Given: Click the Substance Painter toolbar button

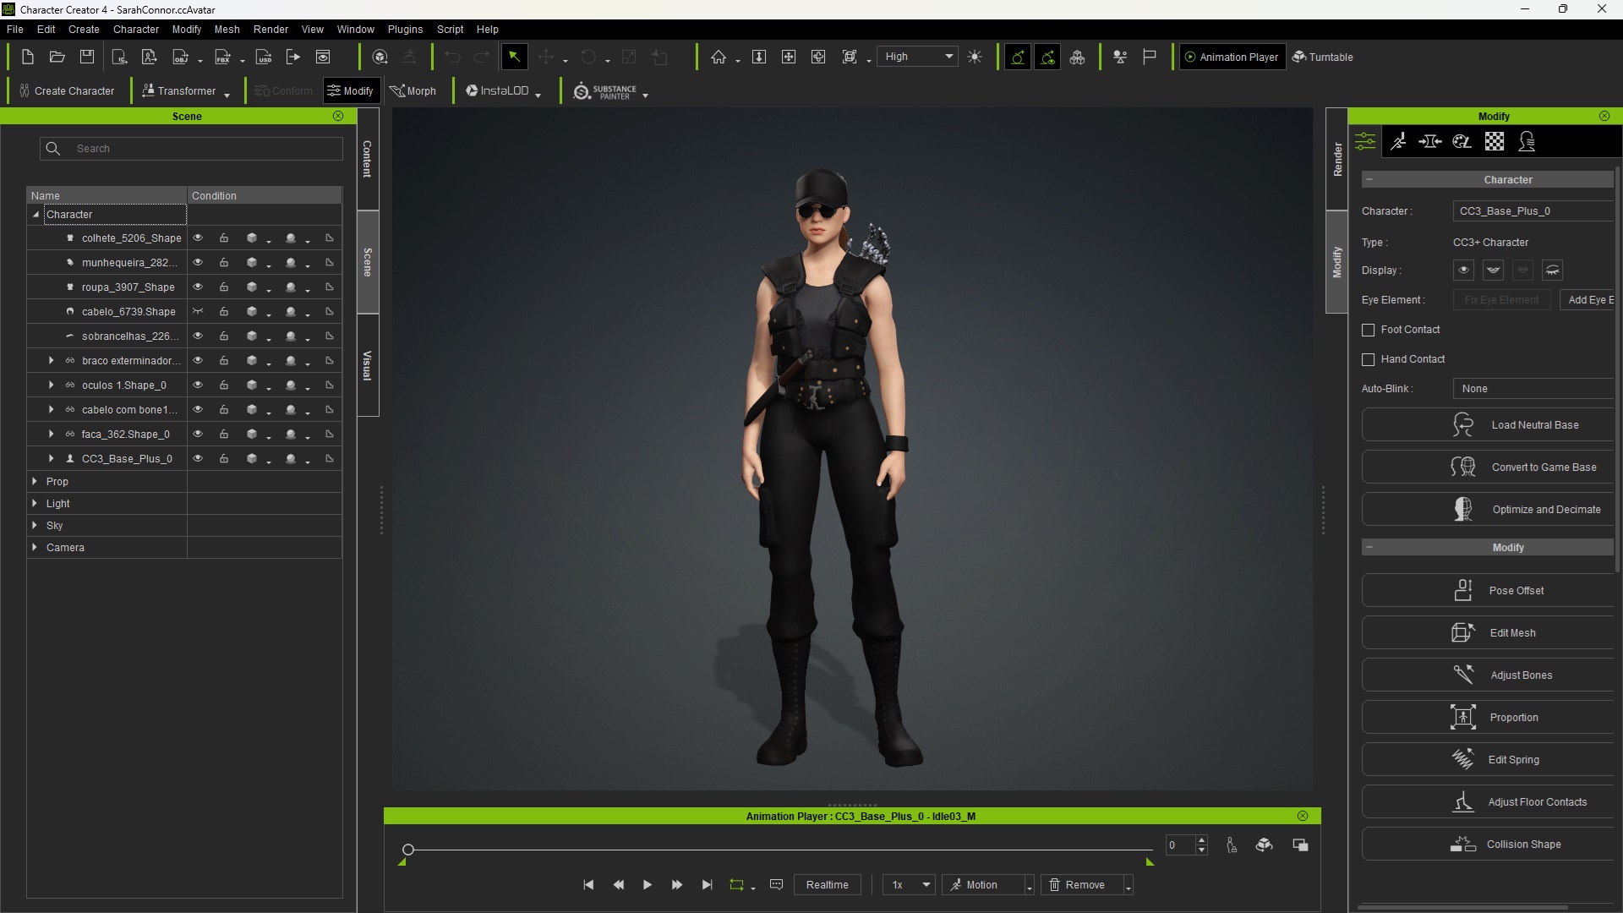Looking at the screenshot, I should (605, 91).
